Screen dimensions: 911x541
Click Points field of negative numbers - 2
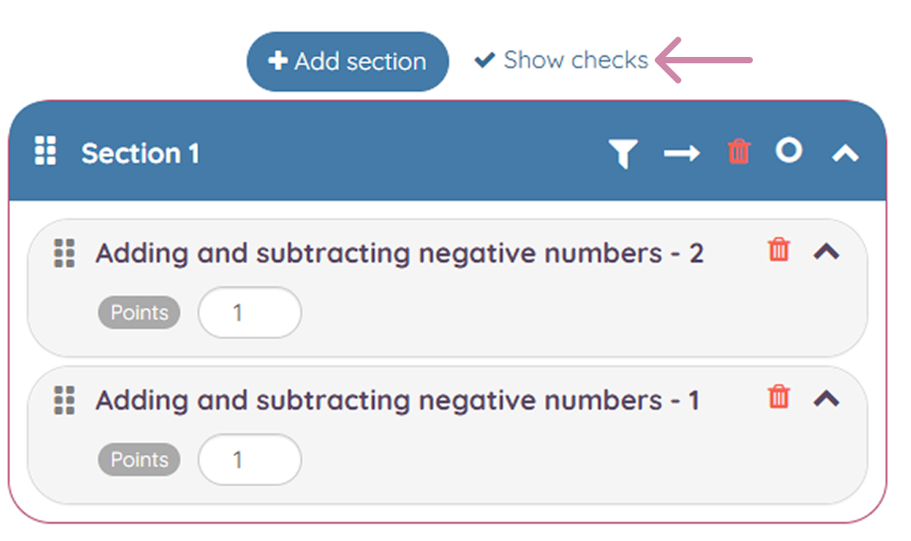pos(250,312)
